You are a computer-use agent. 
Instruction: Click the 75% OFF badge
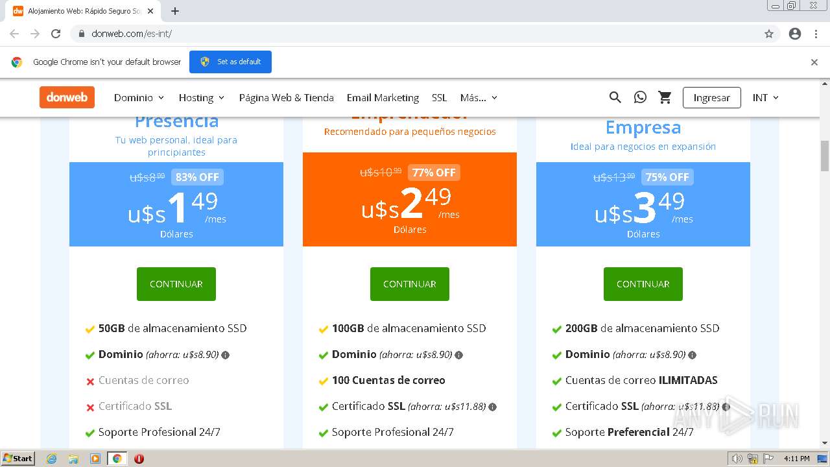[x=667, y=177]
